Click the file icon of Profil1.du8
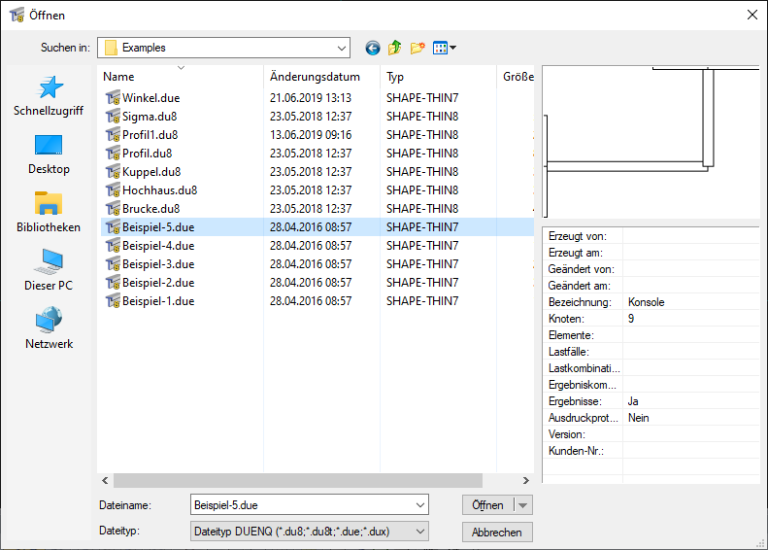 (x=113, y=135)
